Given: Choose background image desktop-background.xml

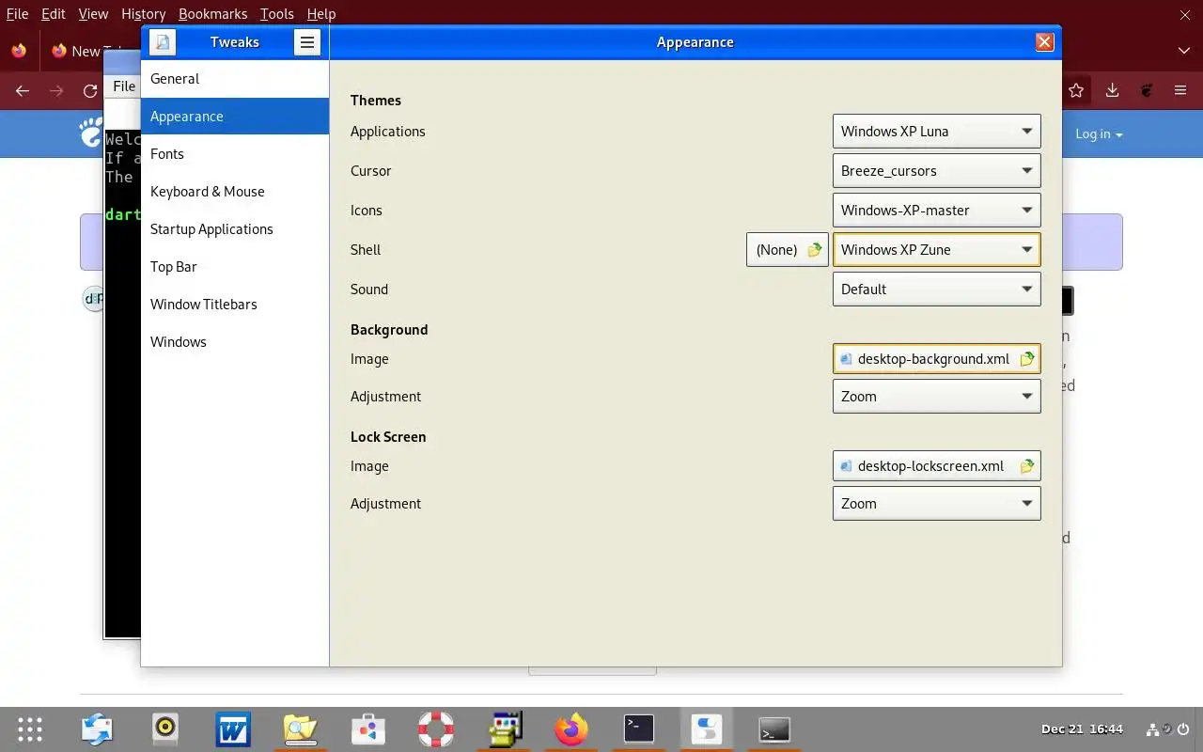Looking at the screenshot, I should tap(937, 359).
